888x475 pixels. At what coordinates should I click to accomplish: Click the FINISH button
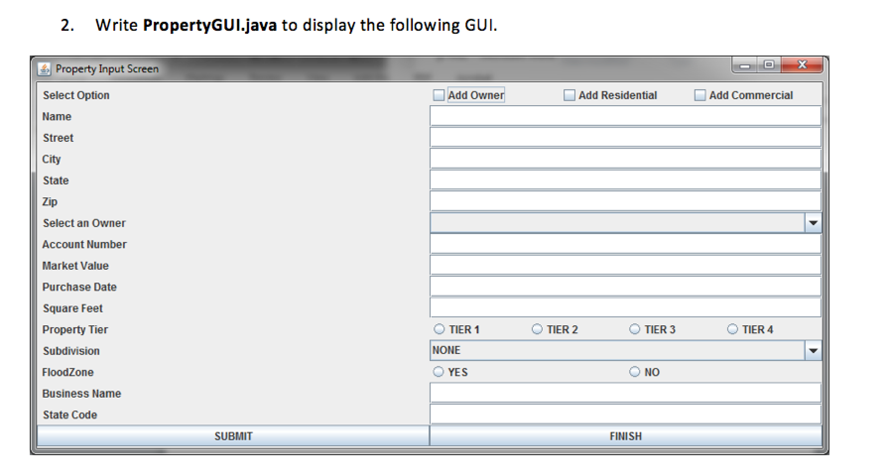pyautogui.click(x=626, y=436)
